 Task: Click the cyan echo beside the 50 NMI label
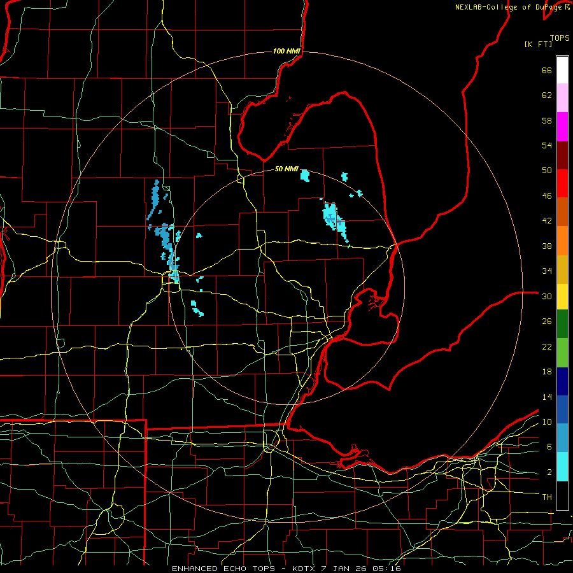305,176
